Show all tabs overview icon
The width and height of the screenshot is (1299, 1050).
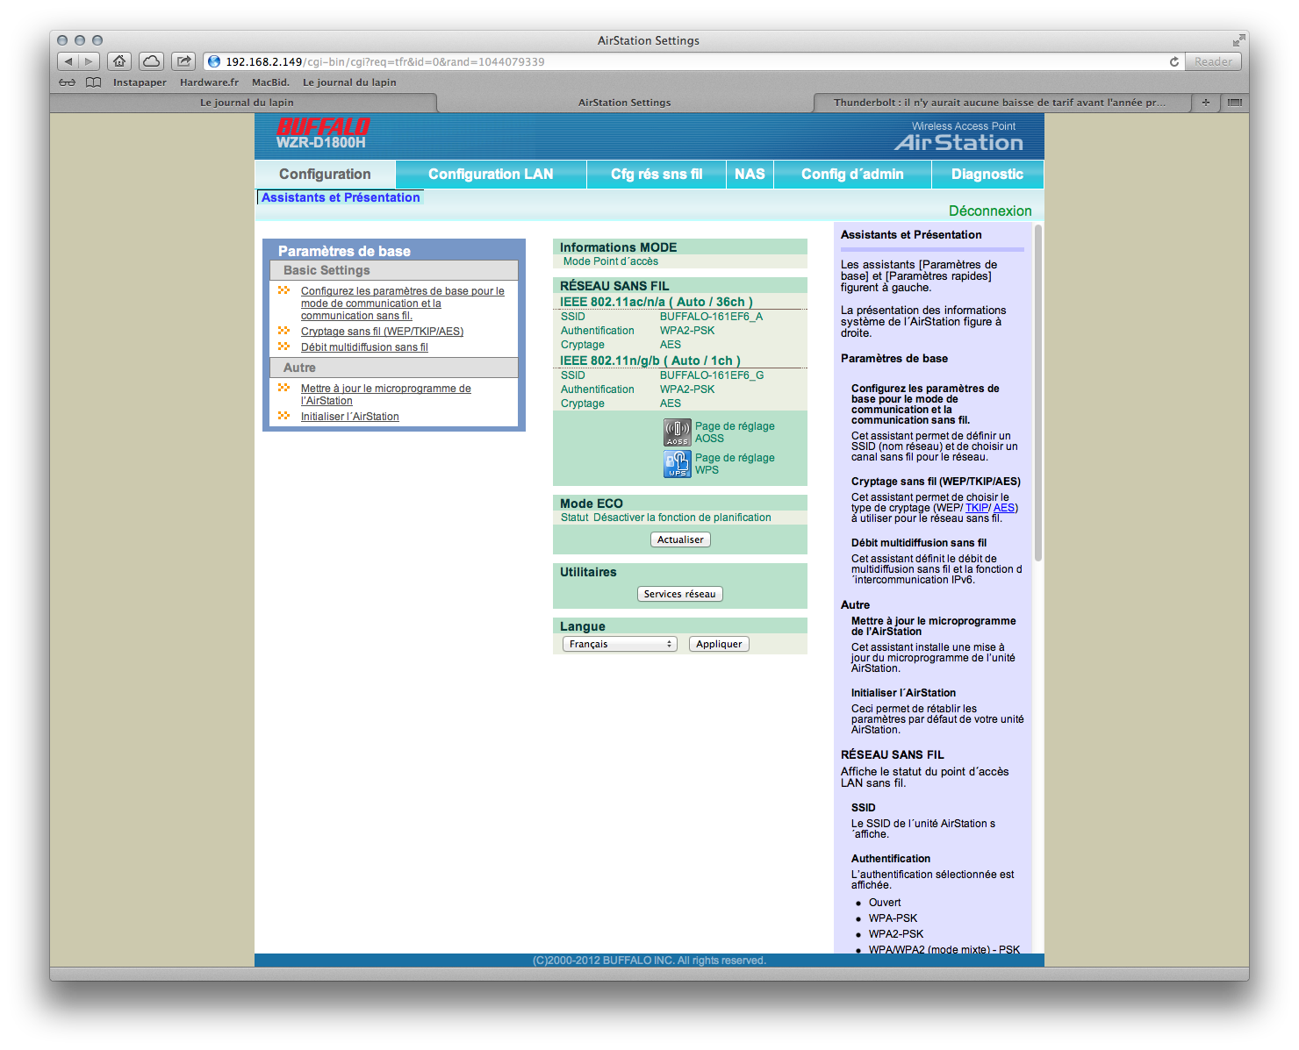point(1234,103)
